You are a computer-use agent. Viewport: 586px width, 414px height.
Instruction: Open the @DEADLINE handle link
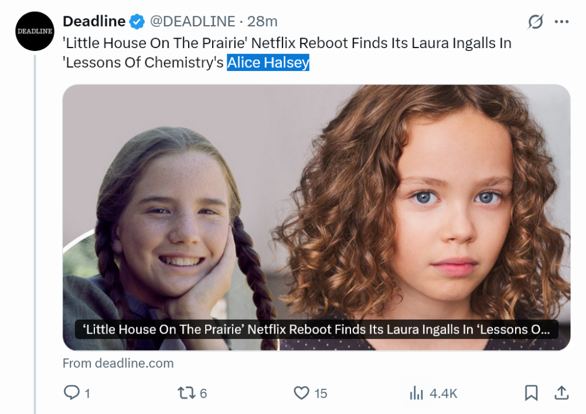192,22
